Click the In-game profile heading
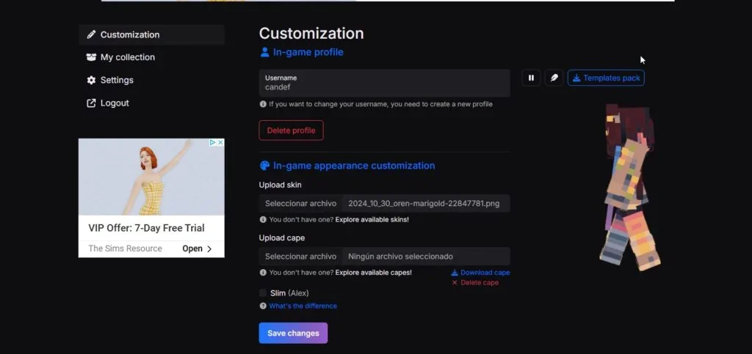The image size is (752, 354). [302, 52]
